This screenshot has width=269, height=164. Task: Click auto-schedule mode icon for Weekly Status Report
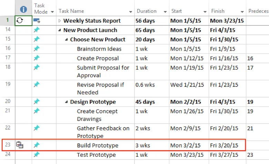[37, 21]
